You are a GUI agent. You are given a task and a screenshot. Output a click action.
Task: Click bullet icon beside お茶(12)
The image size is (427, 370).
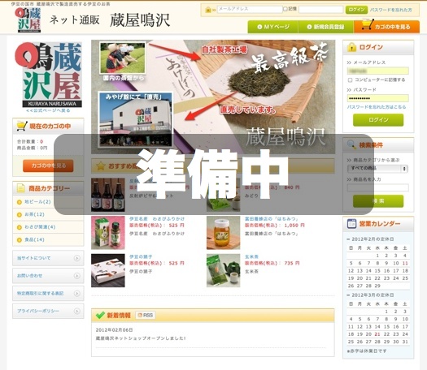20,214
